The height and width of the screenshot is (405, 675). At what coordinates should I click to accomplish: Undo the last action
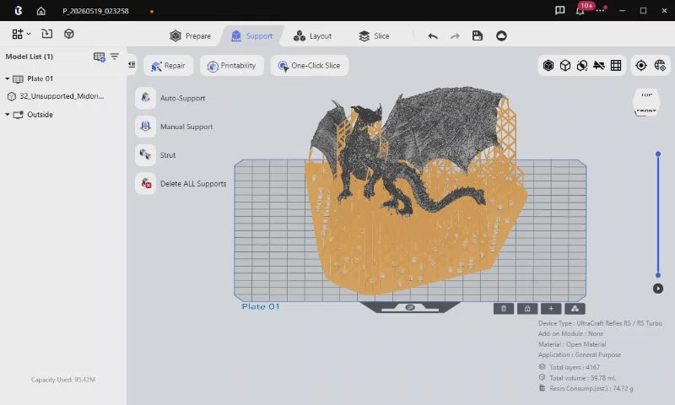pos(433,36)
